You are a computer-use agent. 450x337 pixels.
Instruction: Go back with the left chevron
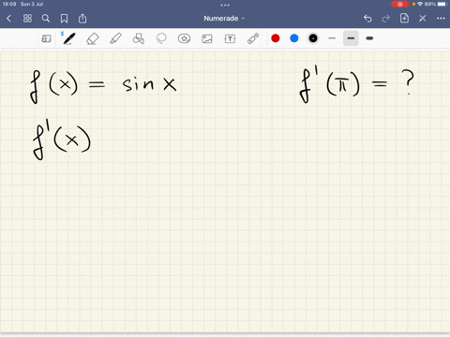(8, 19)
